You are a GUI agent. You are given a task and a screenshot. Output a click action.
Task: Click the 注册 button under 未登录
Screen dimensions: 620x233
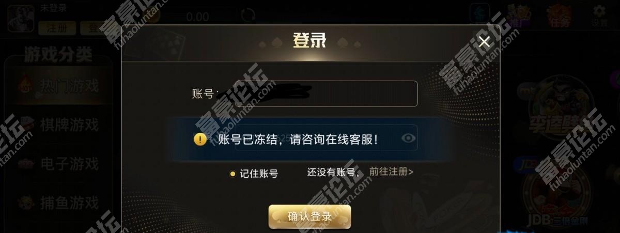pos(57,28)
